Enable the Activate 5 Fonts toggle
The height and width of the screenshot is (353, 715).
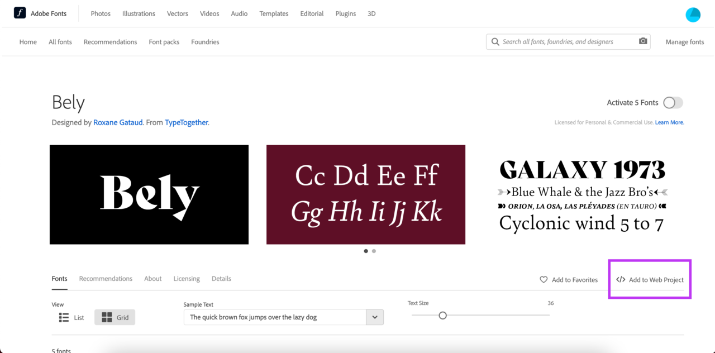(x=673, y=103)
